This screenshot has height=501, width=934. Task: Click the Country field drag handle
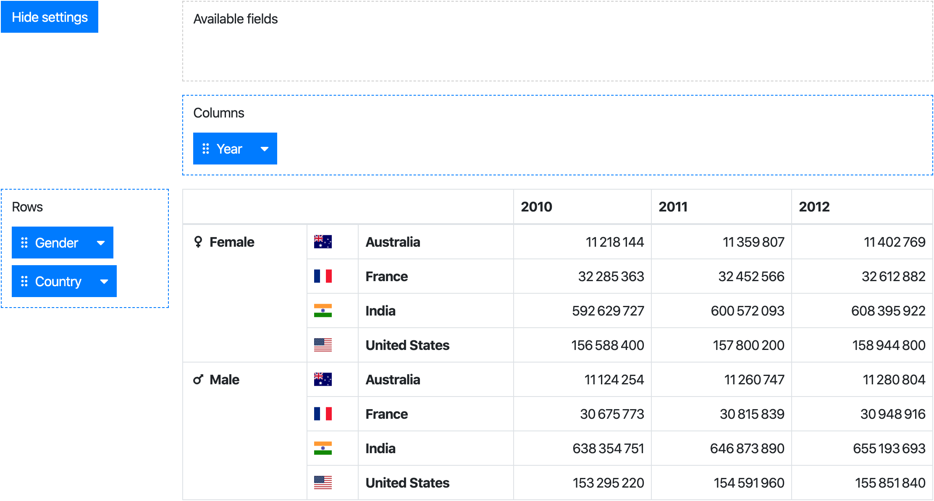[24, 281]
